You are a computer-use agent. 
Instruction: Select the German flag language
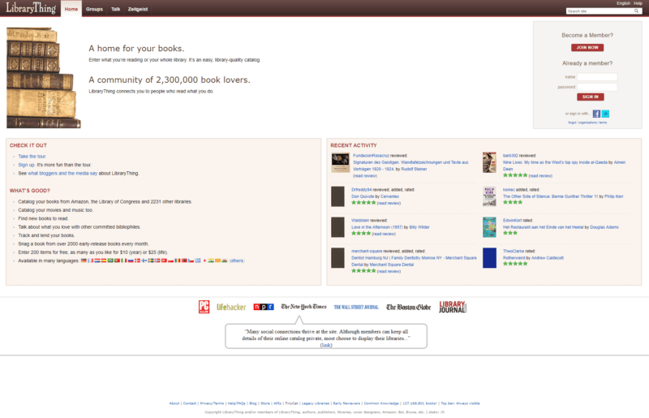84,261
